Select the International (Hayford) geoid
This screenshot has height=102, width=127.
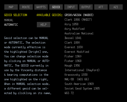click(x=82, y=70)
